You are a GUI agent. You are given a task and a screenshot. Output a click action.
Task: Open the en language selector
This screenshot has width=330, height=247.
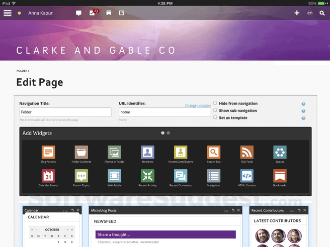click(x=310, y=13)
